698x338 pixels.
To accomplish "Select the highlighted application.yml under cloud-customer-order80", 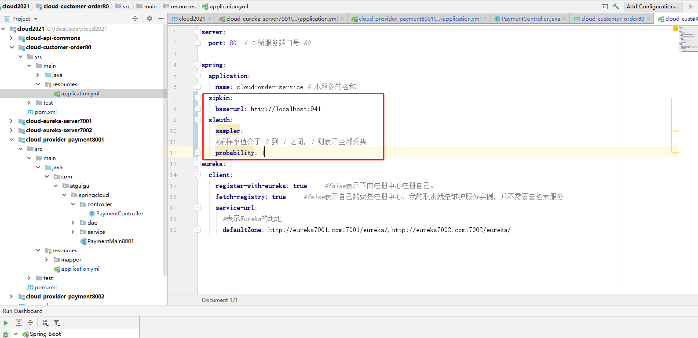I will pyautogui.click(x=80, y=94).
